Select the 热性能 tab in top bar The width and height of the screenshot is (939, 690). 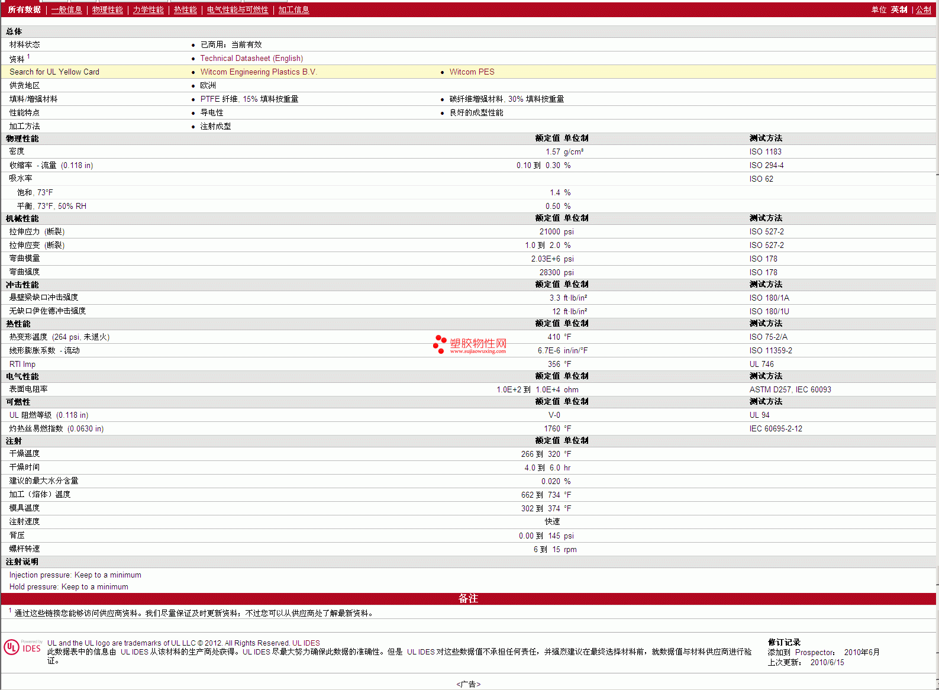(x=185, y=9)
